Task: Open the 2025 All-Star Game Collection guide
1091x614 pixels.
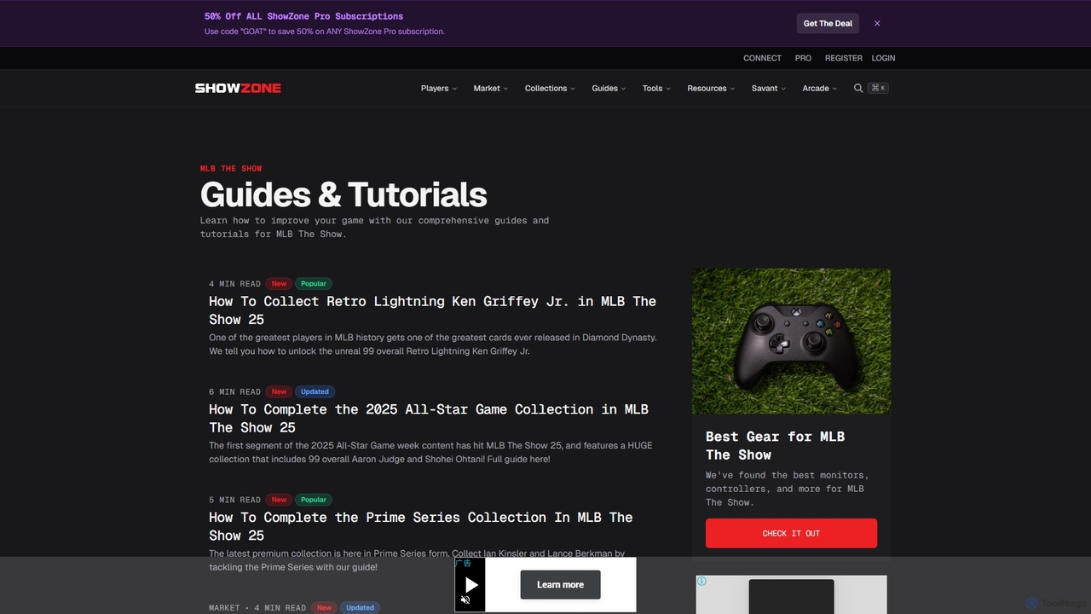Action: click(429, 419)
